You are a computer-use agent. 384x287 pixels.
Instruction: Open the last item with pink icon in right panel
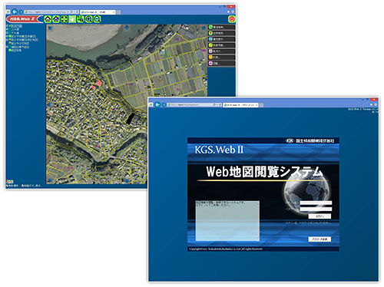click(221, 63)
